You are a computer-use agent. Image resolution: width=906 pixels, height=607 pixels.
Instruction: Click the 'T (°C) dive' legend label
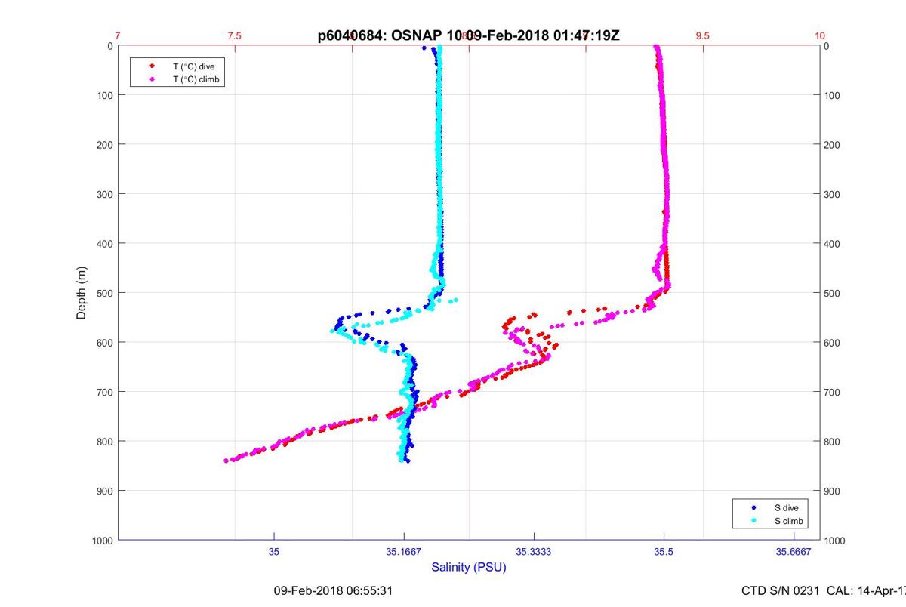pos(194,66)
